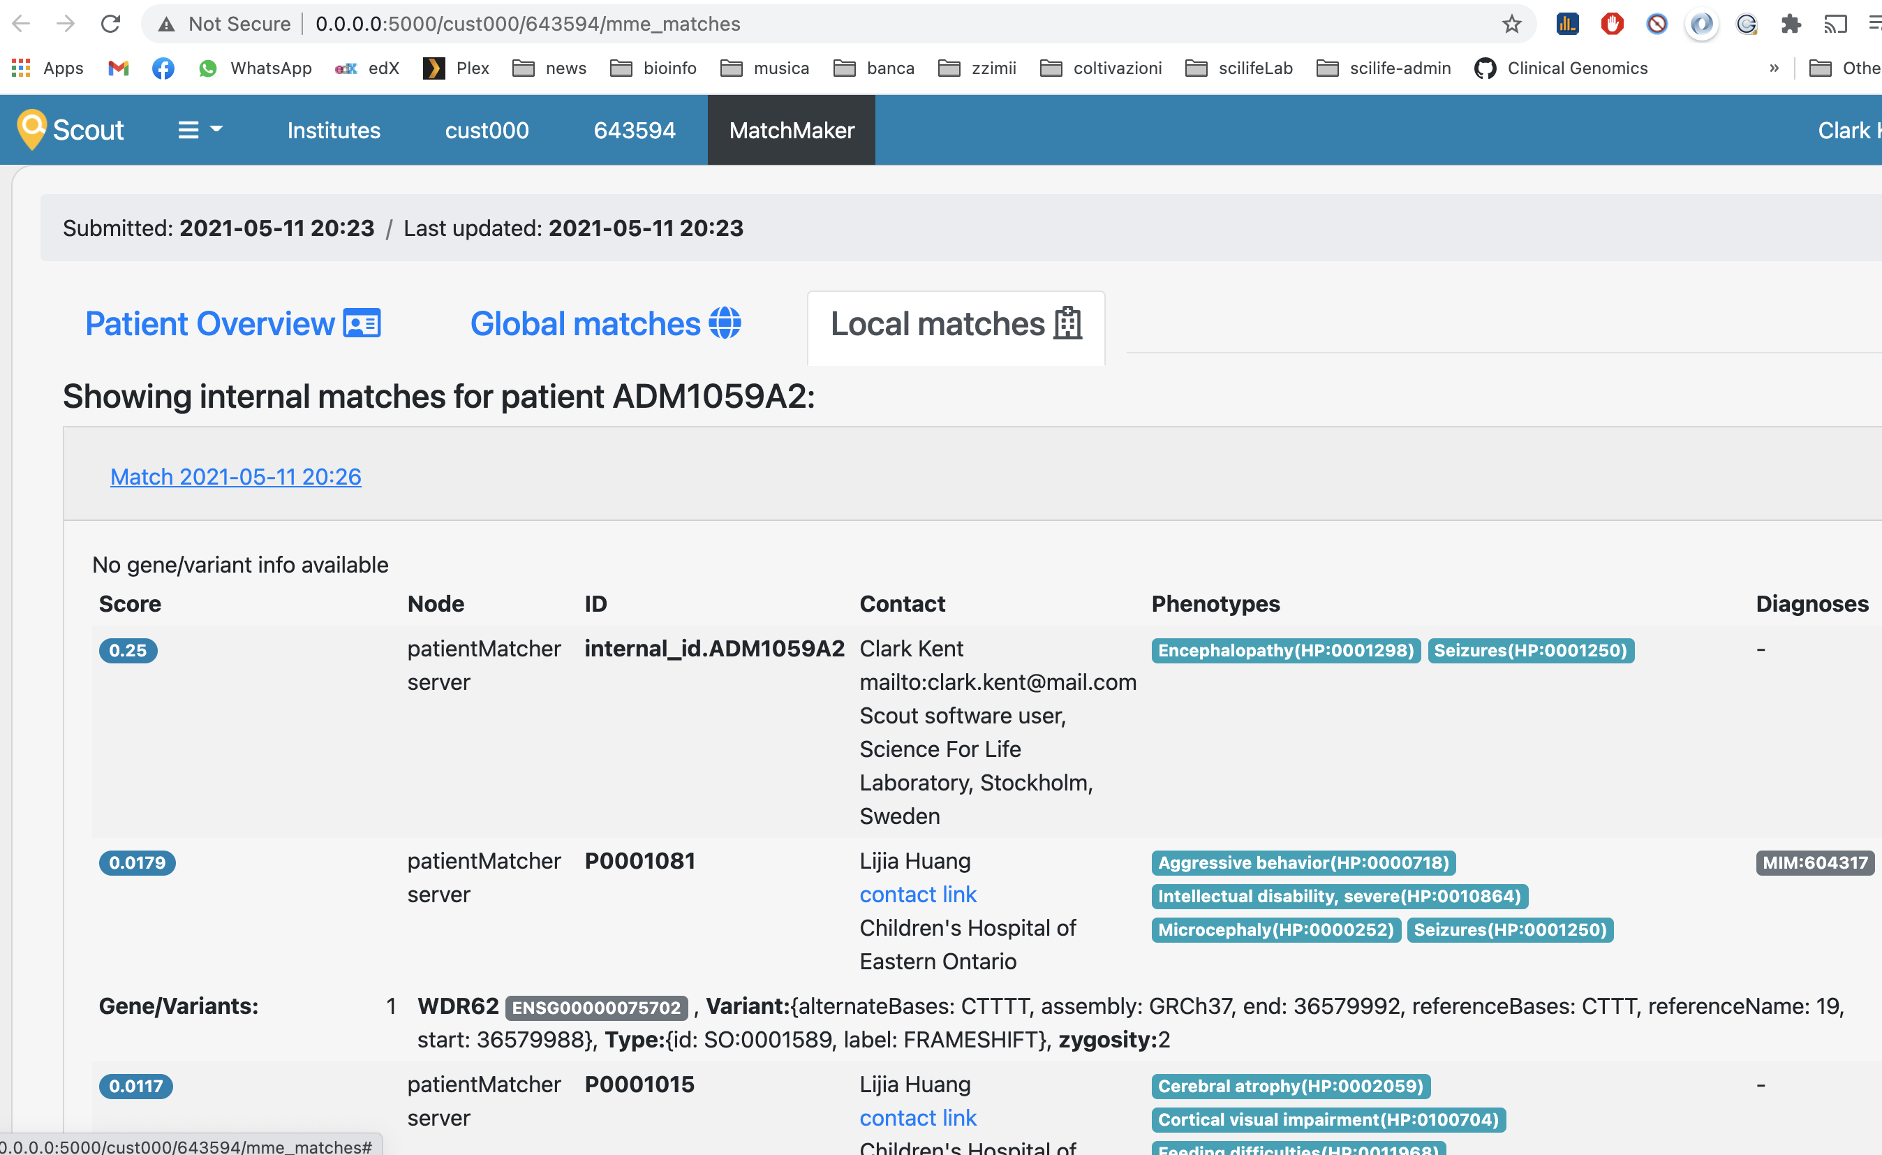Open the red stop-hand adblock extension

coord(1612,24)
